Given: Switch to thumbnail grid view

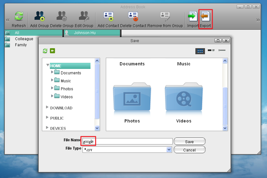Looking at the screenshot, I should pyautogui.click(x=200, y=51).
